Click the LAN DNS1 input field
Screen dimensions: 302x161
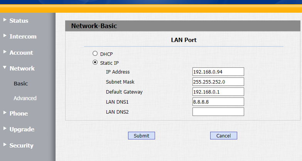point(218,102)
